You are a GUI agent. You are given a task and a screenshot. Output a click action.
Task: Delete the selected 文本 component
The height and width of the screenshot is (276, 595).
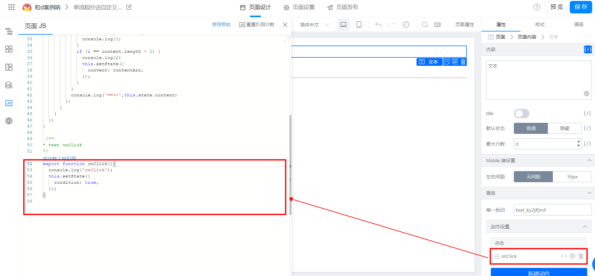coord(463,62)
